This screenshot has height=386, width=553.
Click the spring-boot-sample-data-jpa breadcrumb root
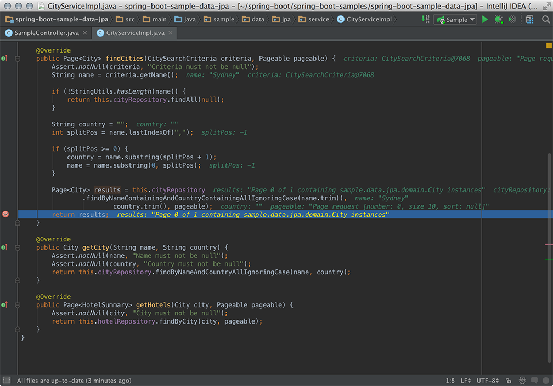point(60,19)
